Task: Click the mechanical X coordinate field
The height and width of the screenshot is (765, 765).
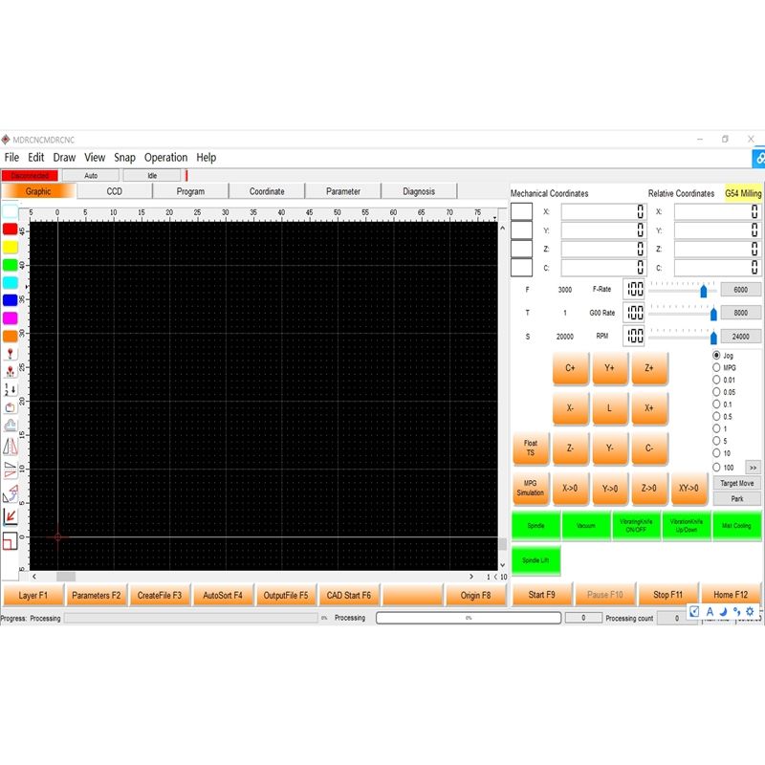Action: (x=602, y=212)
